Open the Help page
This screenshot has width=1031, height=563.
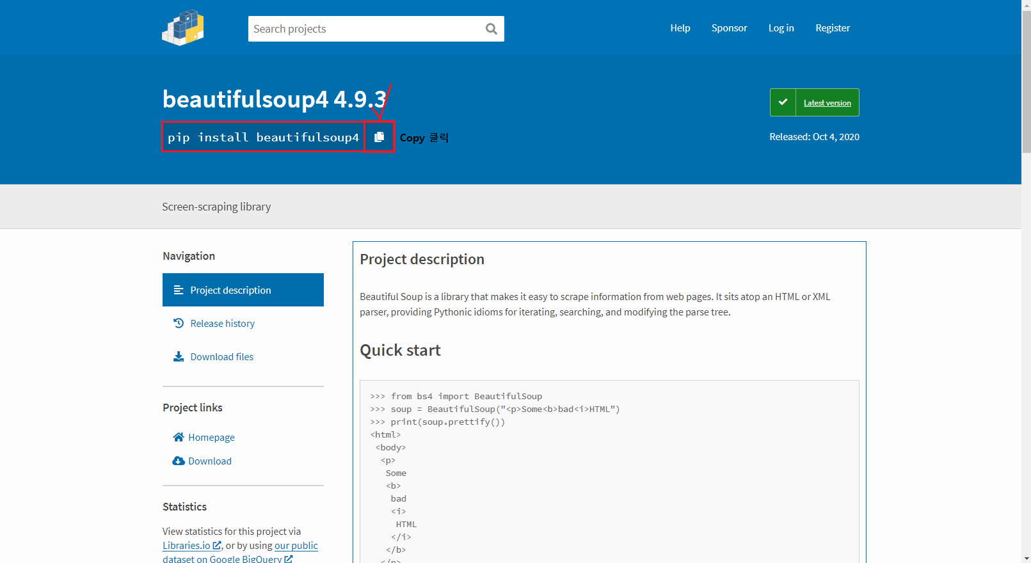(x=680, y=28)
